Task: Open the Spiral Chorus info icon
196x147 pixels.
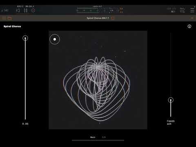Action: click(189, 27)
